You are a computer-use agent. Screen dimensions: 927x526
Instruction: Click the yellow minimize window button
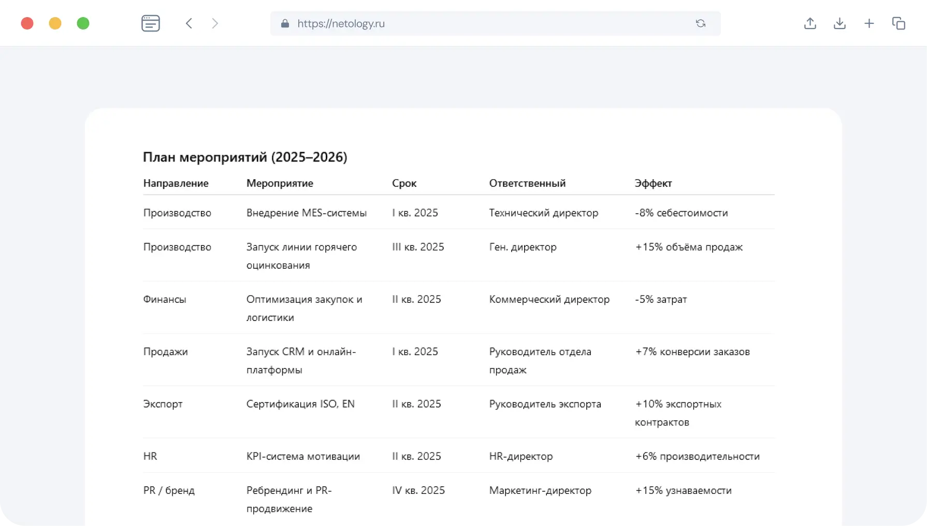(55, 23)
